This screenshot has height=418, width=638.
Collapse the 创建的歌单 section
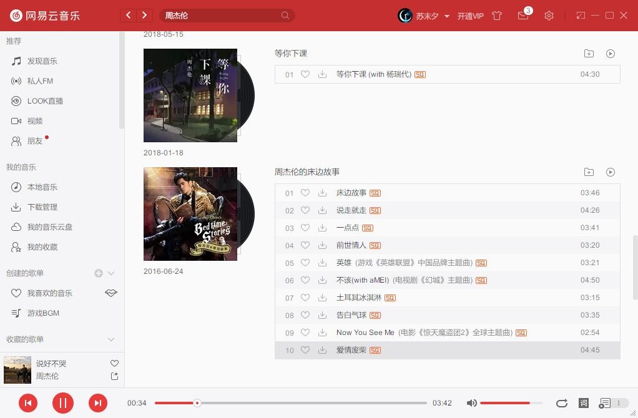click(111, 273)
